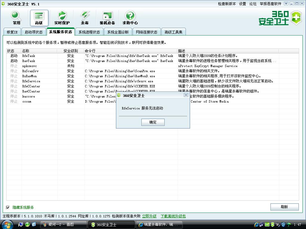Select the RsScanSrv service row

coord(153,71)
